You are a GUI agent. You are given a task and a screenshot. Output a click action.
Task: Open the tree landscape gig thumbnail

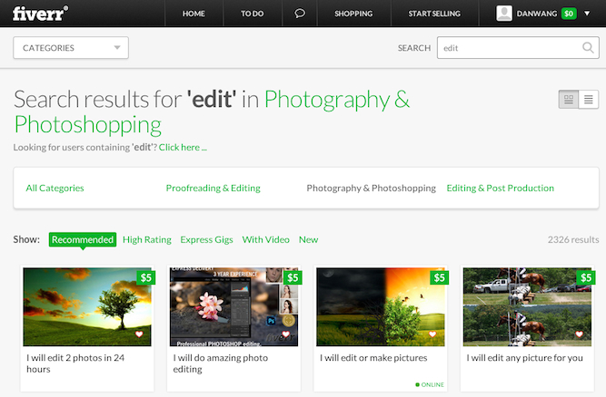[x=87, y=306]
